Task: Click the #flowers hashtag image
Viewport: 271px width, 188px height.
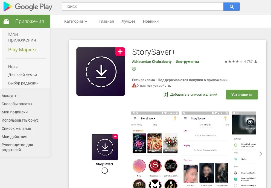Action: tap(139, 143)
